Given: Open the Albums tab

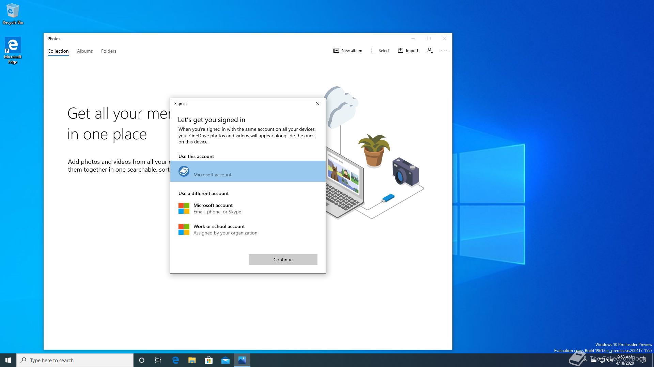Looking at the screenshot, I should tap(85, 51).
